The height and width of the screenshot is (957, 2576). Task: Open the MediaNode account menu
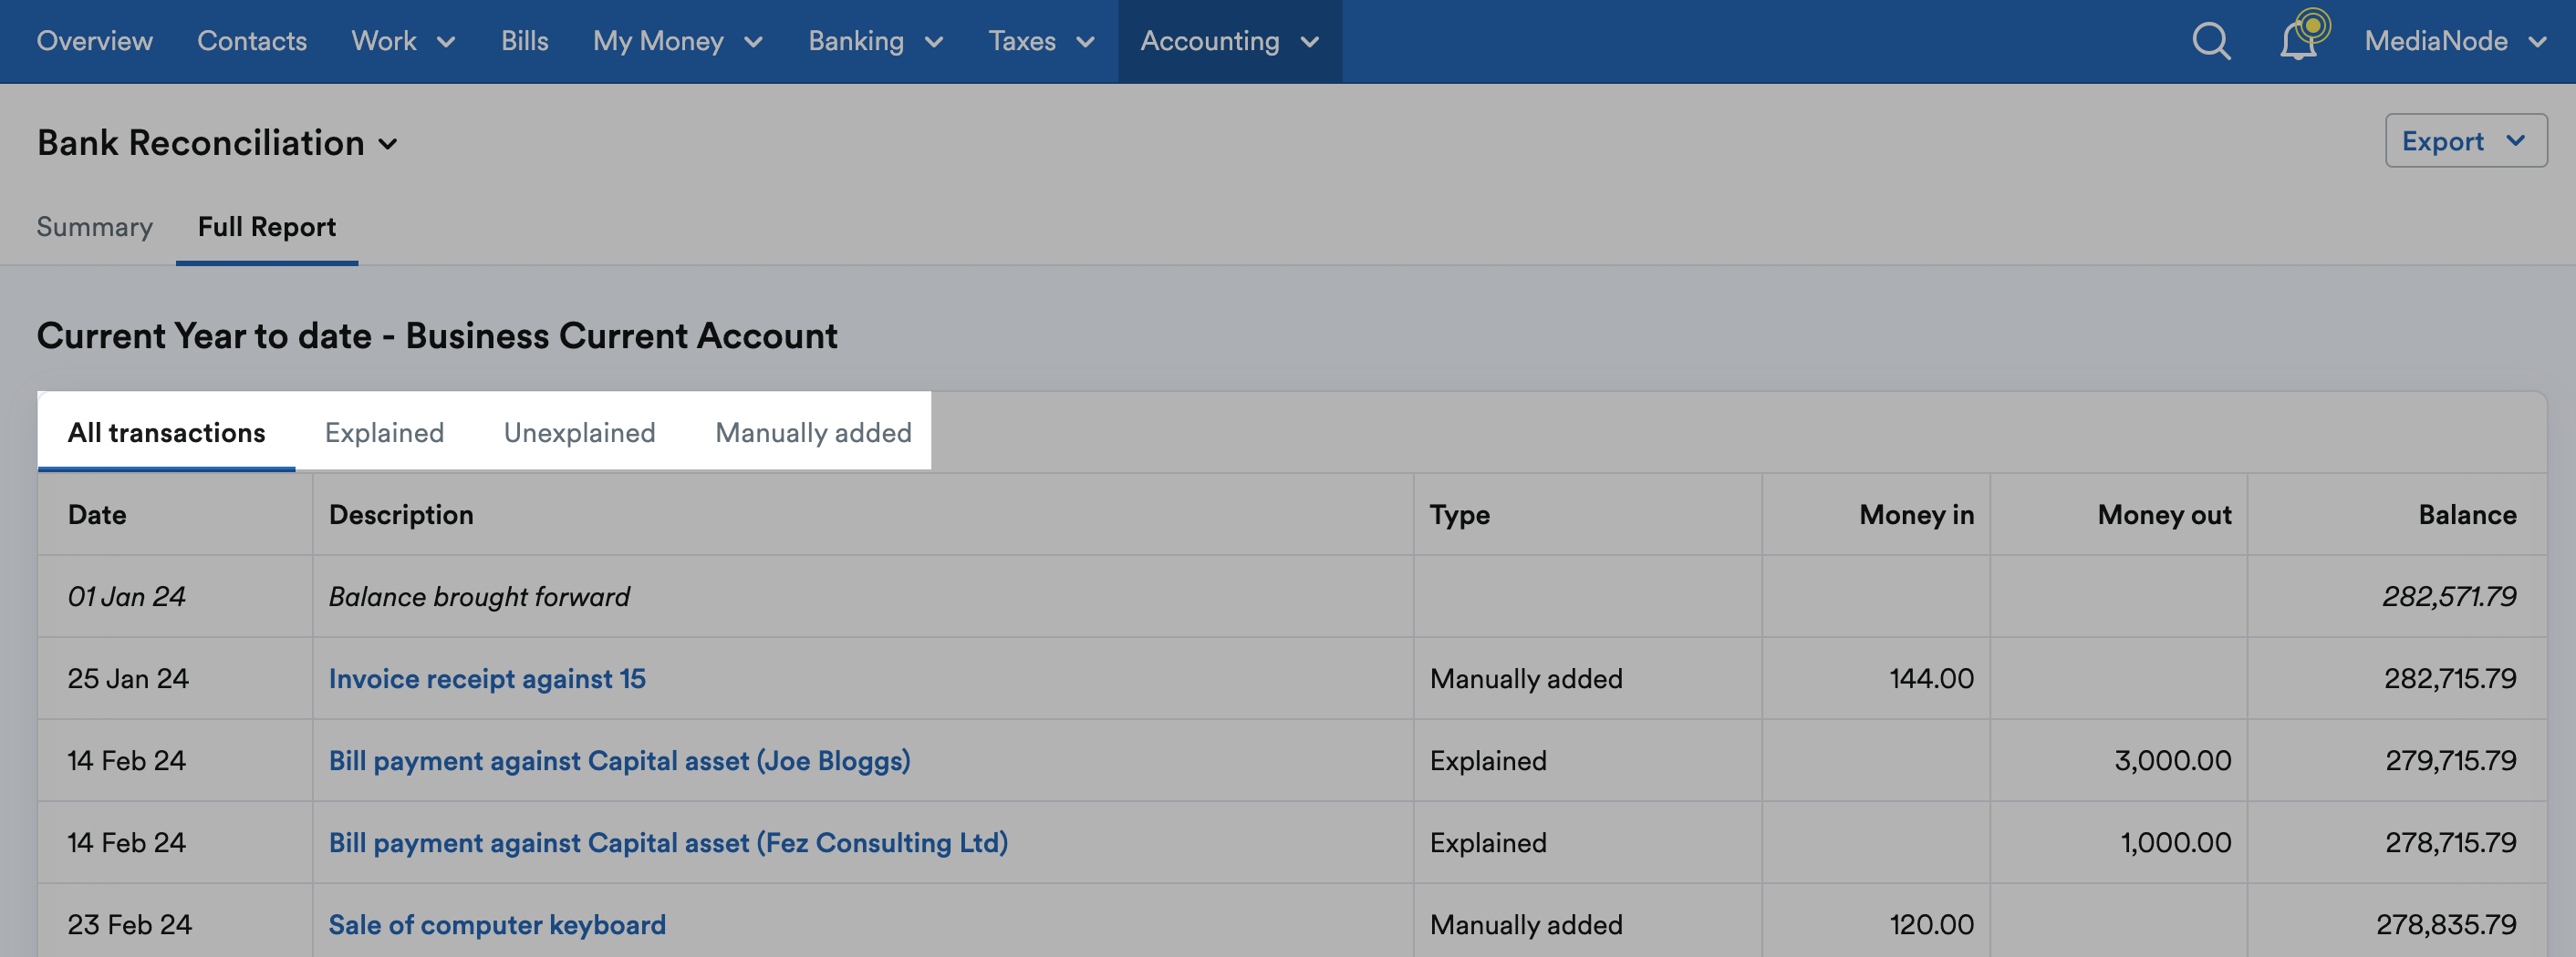[2455, 41]
